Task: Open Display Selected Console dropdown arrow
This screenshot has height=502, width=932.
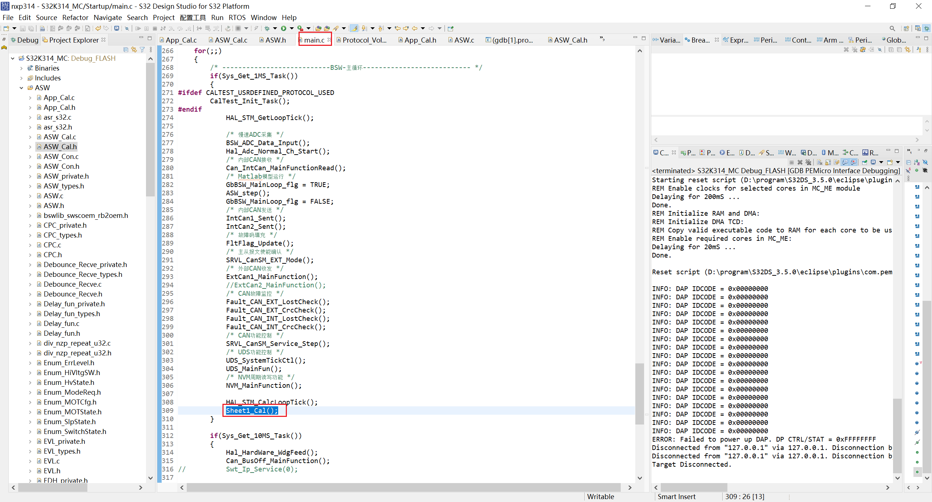Action: click(x=881, y=162)
